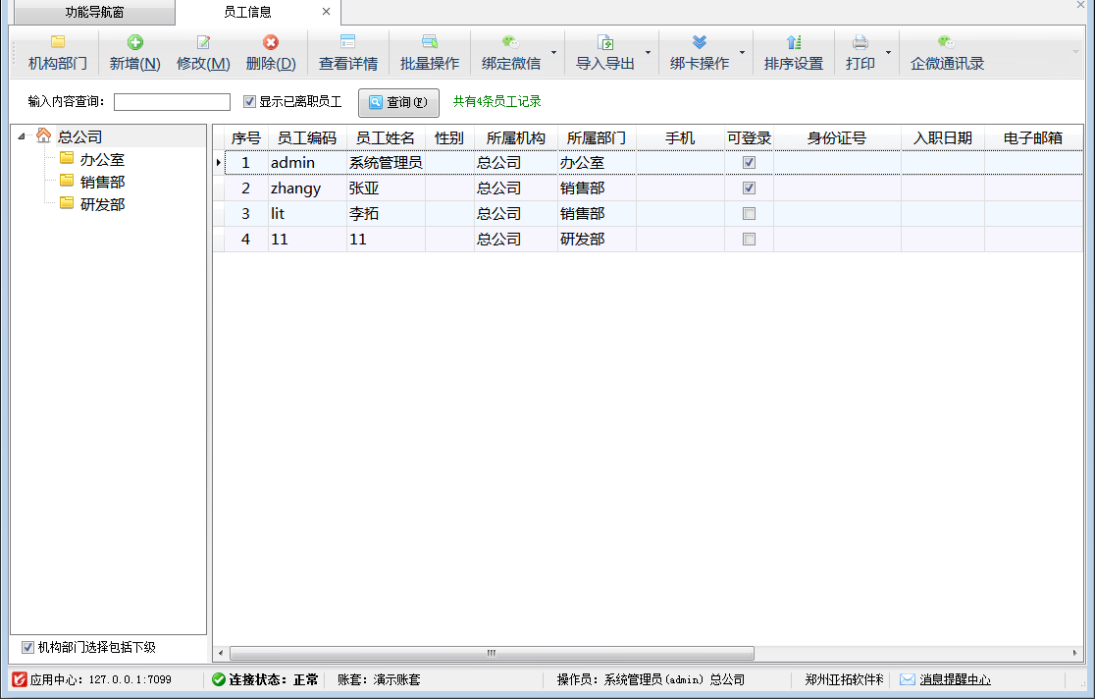The height and width of the screenshot is (699, 1095).
Task: Enable 可登录 checkbox for employee lit
Action: (x=749, y=213)
